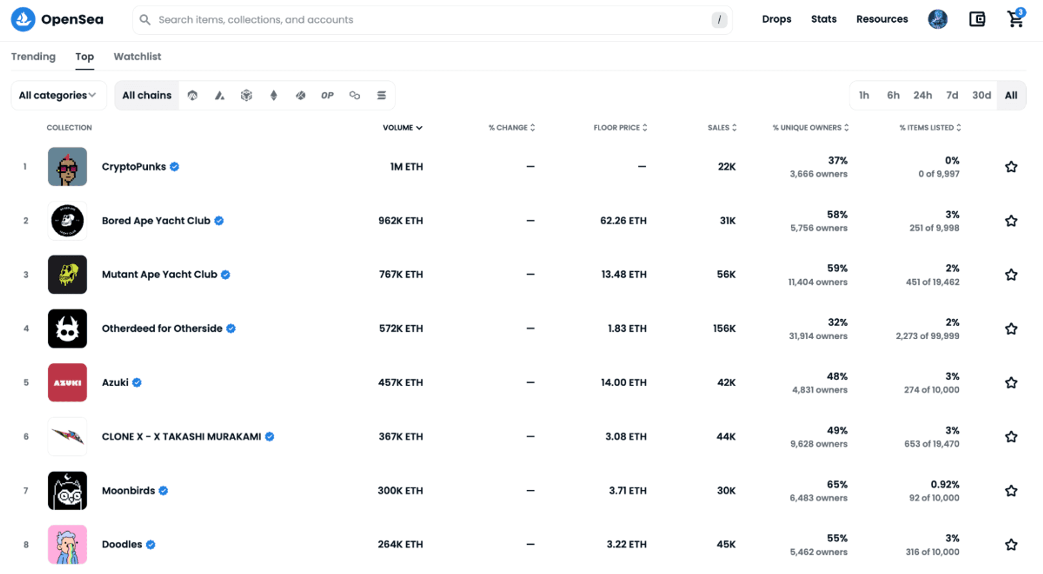Click the Moonbirds owl thumbnail
This screenshot has width=1043, height=574.
coord(67,491)
